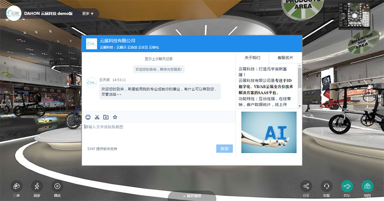
Task: Click the 发送 send button
Action: (x=224, y=149)
